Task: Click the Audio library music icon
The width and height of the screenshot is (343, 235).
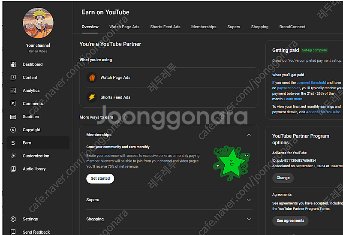Action: click(13, 169)
